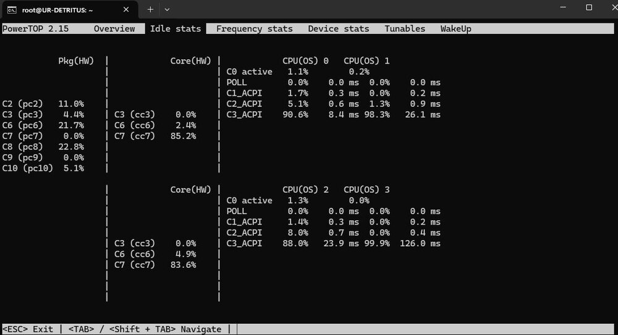Click the 85.2% cc7 value
Screen dimensions: 618x335
point(184,136)
